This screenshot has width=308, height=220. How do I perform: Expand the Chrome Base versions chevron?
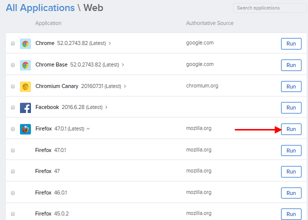tap(123, 64)
